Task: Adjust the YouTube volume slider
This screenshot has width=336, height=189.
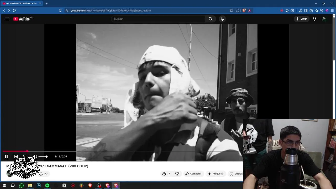Action: [x=43, y=156]
